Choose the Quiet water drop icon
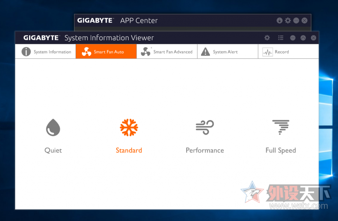This screenshot has width=338, height=221. click(x=53, y=127)
